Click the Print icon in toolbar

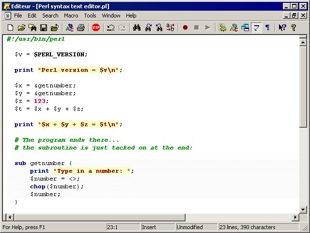click(81, 28)
